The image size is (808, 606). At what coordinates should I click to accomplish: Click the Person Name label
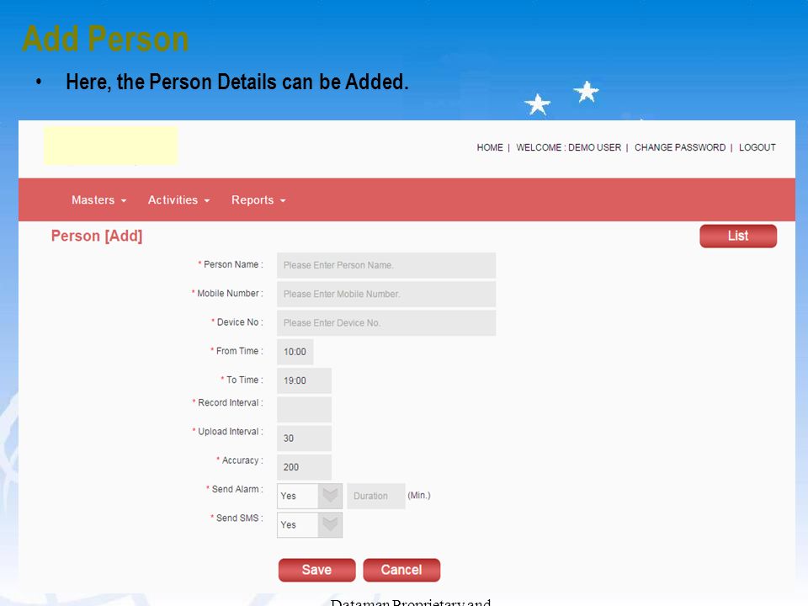coord(231,264)
